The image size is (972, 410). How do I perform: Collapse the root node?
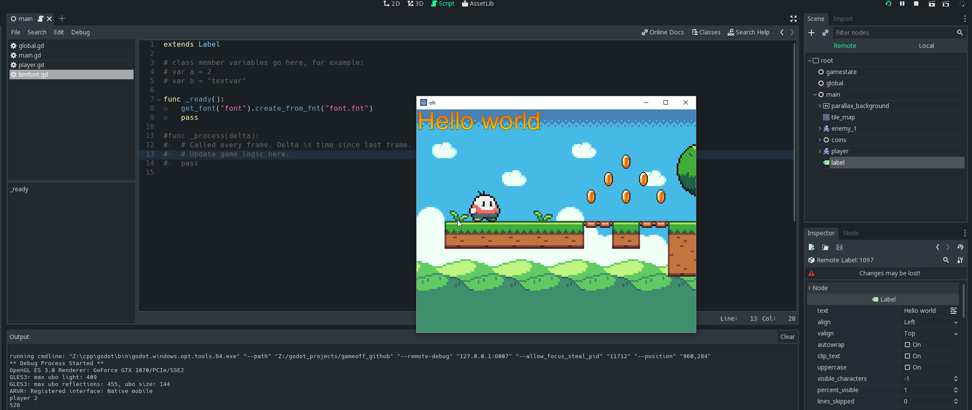(x=810, y=61)
